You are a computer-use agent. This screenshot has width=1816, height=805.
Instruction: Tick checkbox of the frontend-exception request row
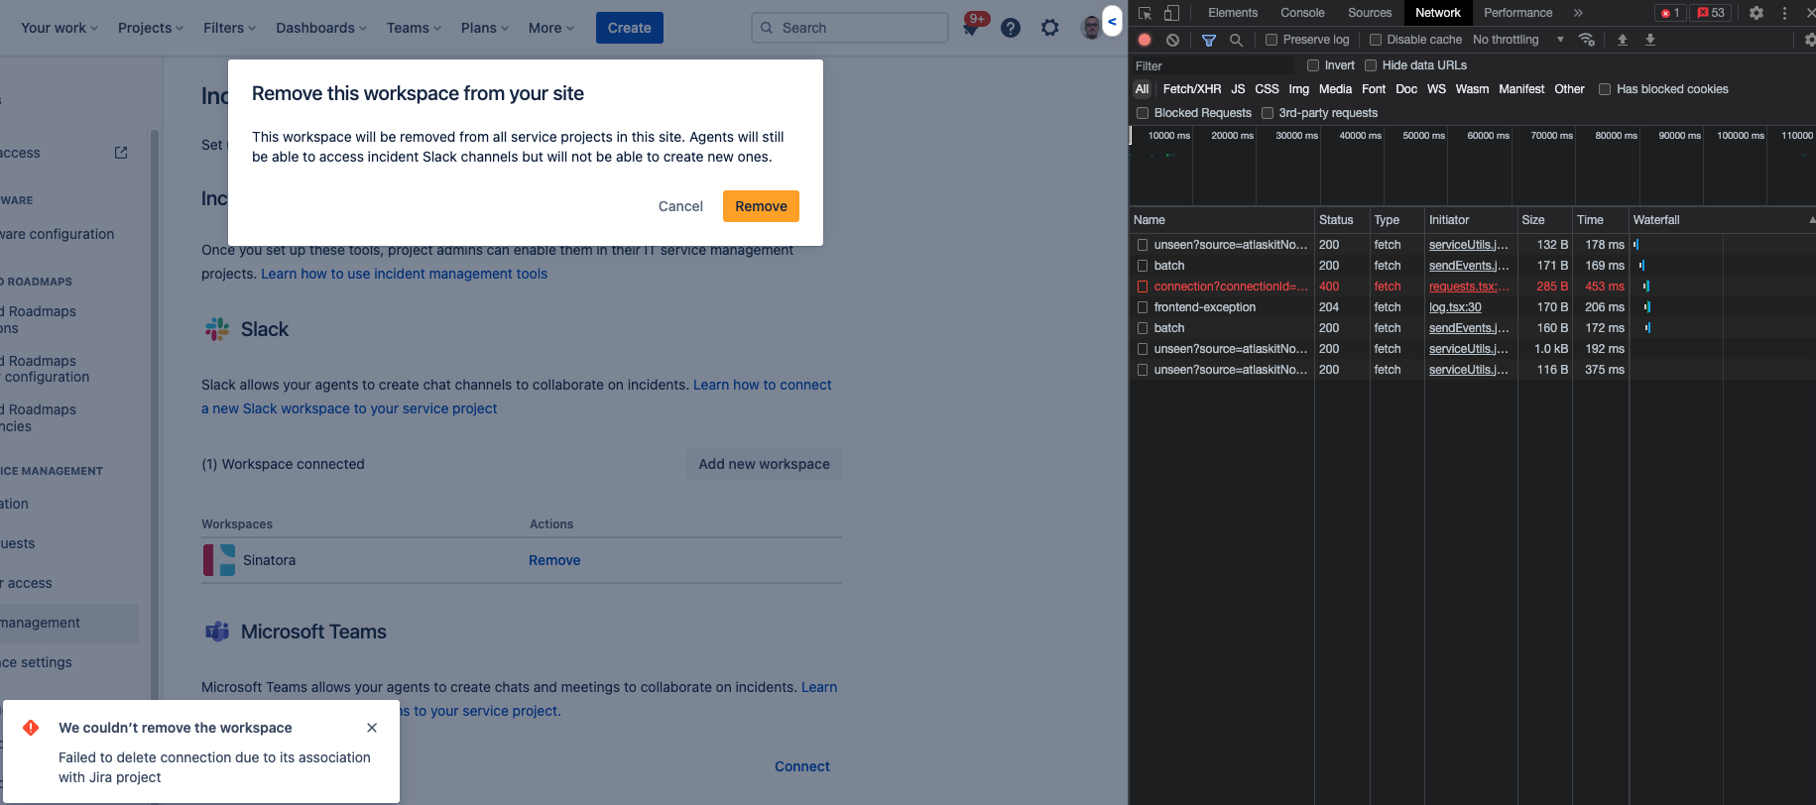point(1143,307)
